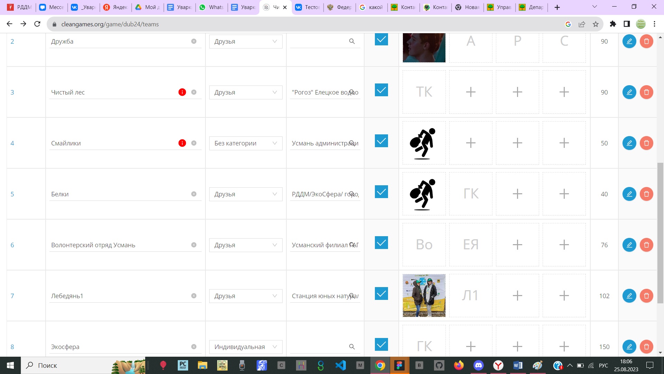Click red info icon next to Чистый лес
Screen dimensions: 664x374
(182, 92)
